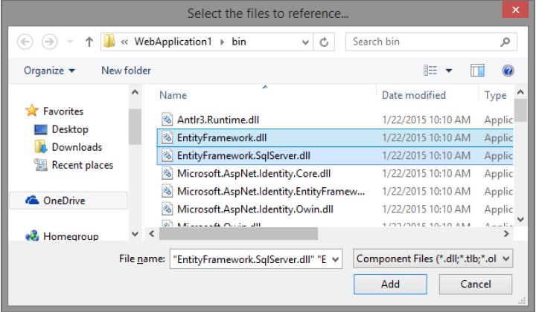The width and height of the screenshot is (536, 312).
Task: Click the file list vertical scrollbar thumb
Action: point(520,110)
